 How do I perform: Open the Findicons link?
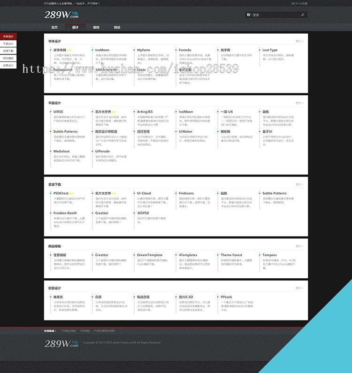click(x=186, y=193)
